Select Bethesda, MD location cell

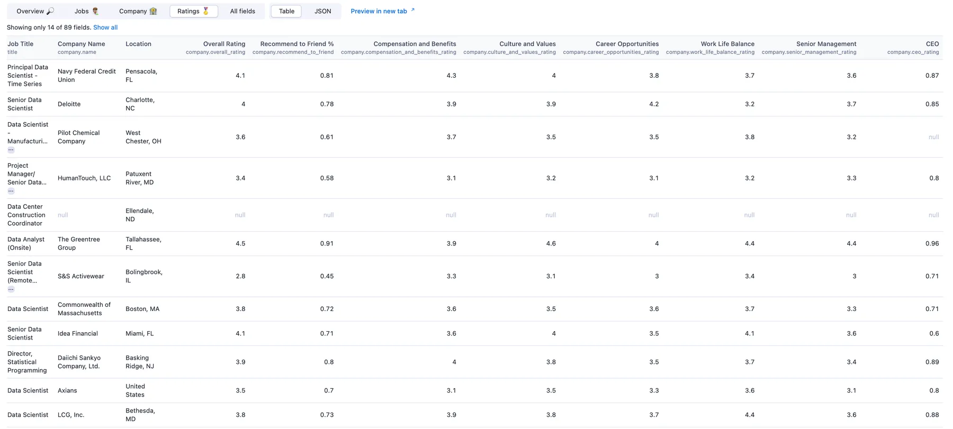pos(140,415)
